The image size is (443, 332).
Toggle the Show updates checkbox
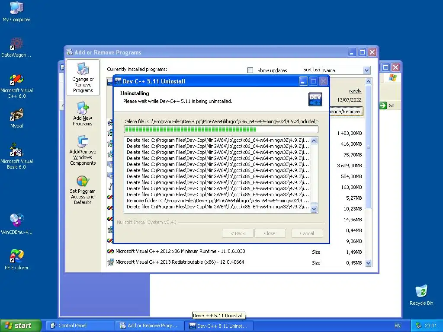[250, 70]
